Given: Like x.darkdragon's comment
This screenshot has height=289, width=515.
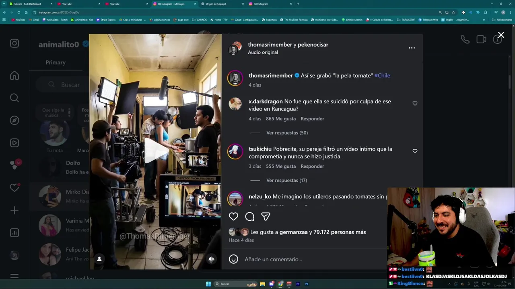Looking at the screenshot, I should [415, 104].
